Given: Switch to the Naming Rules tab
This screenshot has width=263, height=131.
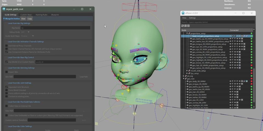Looking at the screenshot, I should click(41, 15).
